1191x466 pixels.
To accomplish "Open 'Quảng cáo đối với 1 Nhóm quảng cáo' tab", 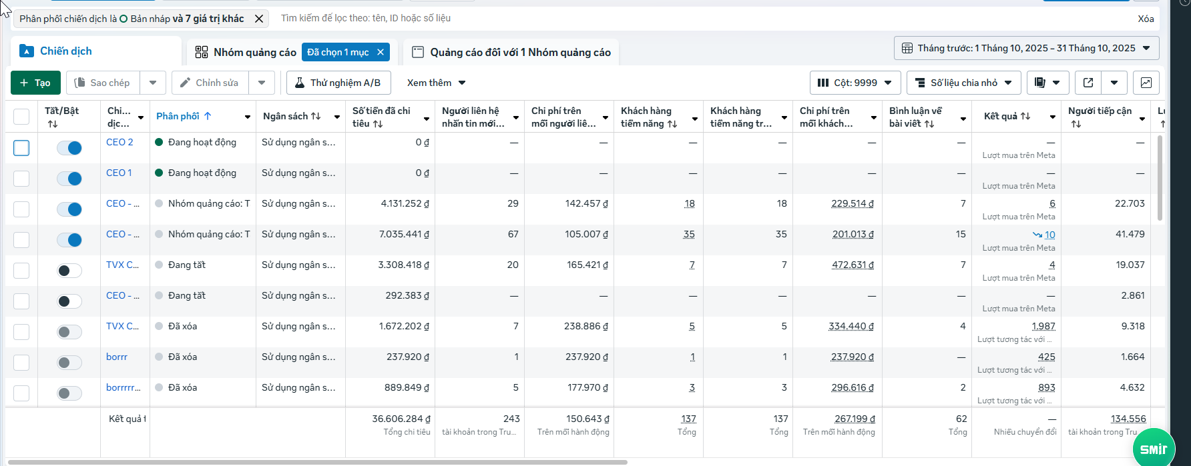I will coord(511,52).
